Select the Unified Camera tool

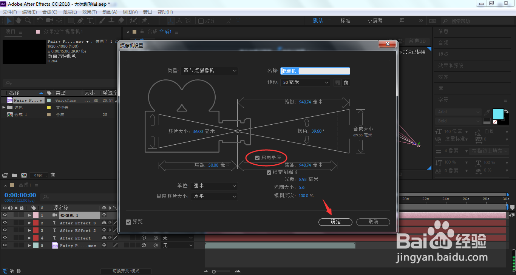[x=50, y=20]
